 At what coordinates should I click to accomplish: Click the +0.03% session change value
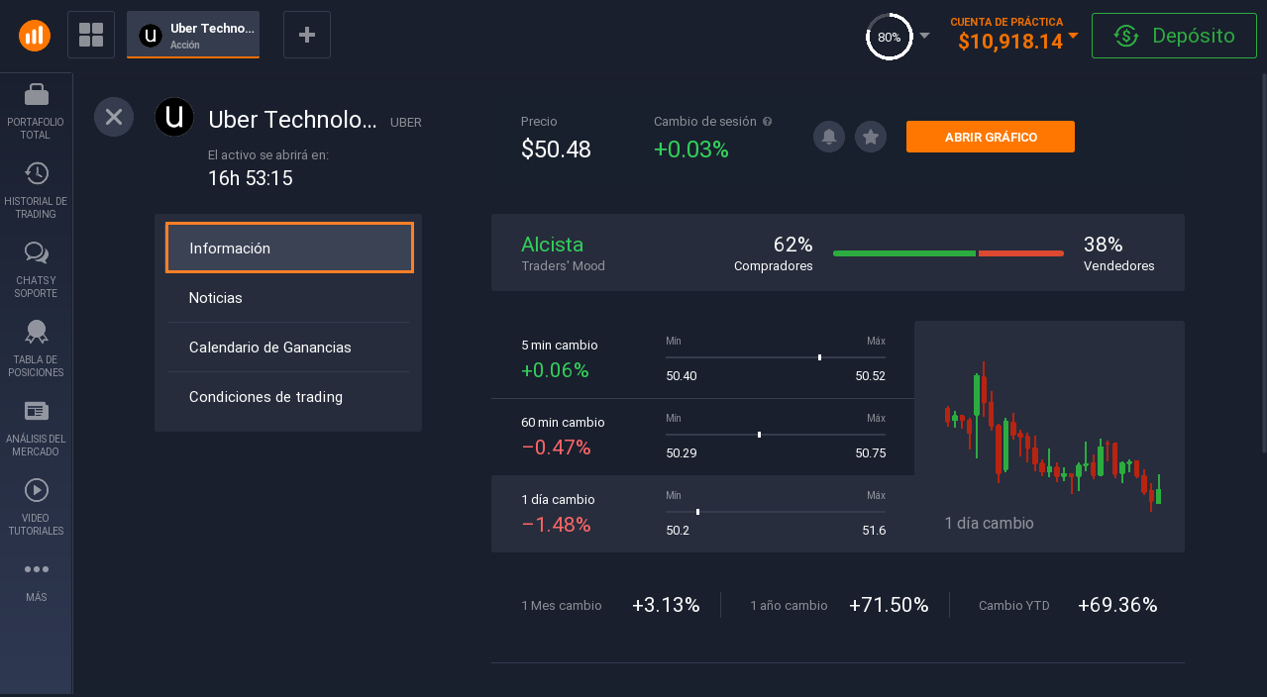click(690, 149)
